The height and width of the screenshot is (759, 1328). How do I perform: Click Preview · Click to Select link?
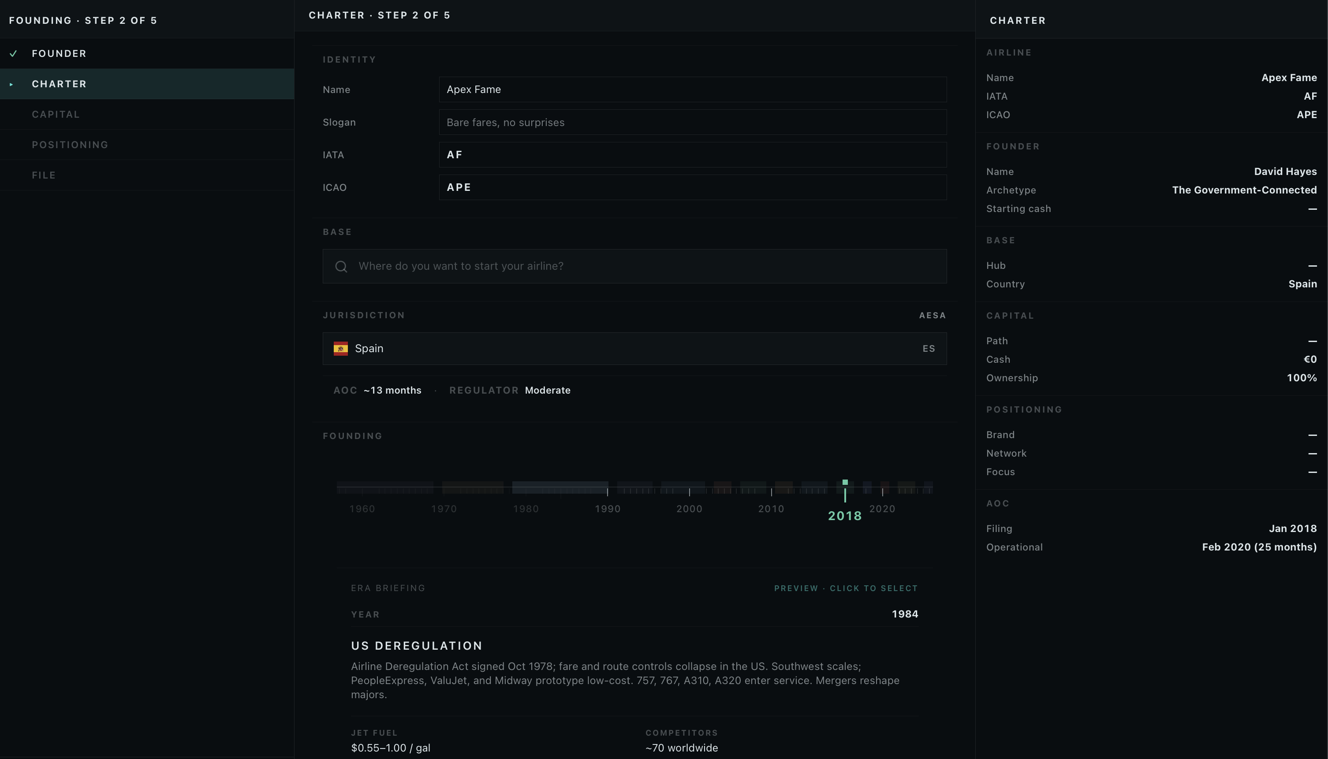[x=846, y=588]
